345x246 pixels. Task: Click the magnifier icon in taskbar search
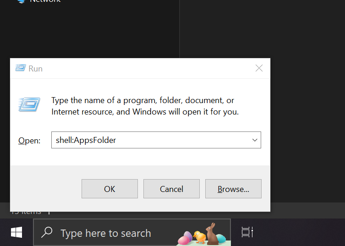pyautogui.click(x=47, y=233)
